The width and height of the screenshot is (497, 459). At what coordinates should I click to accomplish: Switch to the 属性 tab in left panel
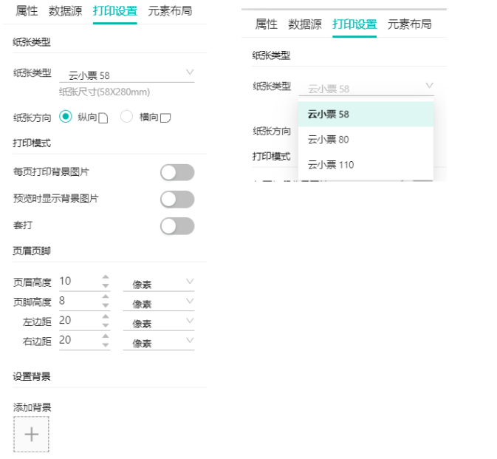point(27,11)
